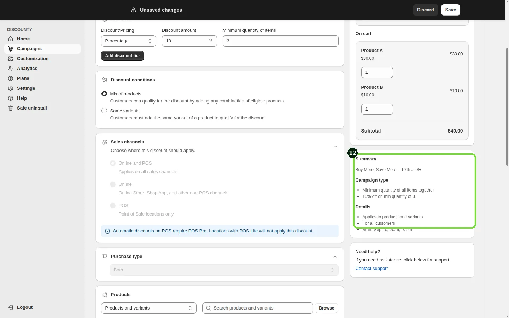Collapse the Purchase type section chevron
Image resolution: width=509 pixels, height=318 pixels.
click(x=335, y=257)
